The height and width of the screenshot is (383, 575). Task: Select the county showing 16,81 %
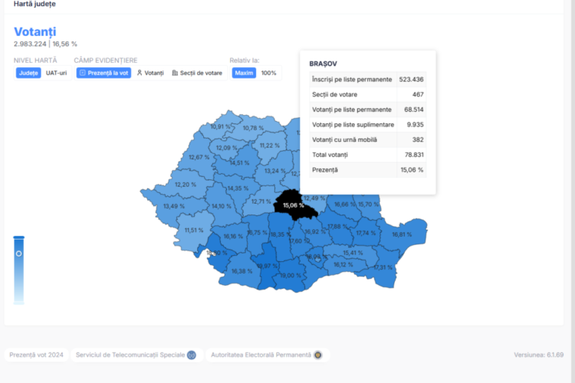(x=402, y=234)
